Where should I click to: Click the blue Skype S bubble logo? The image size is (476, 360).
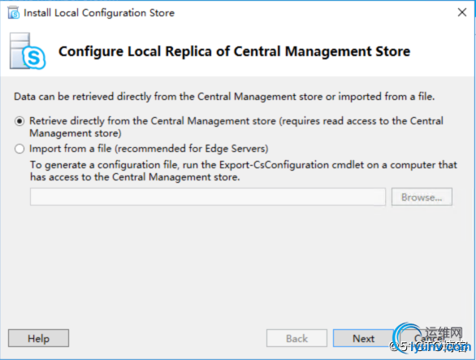click(x=34, y=58)
